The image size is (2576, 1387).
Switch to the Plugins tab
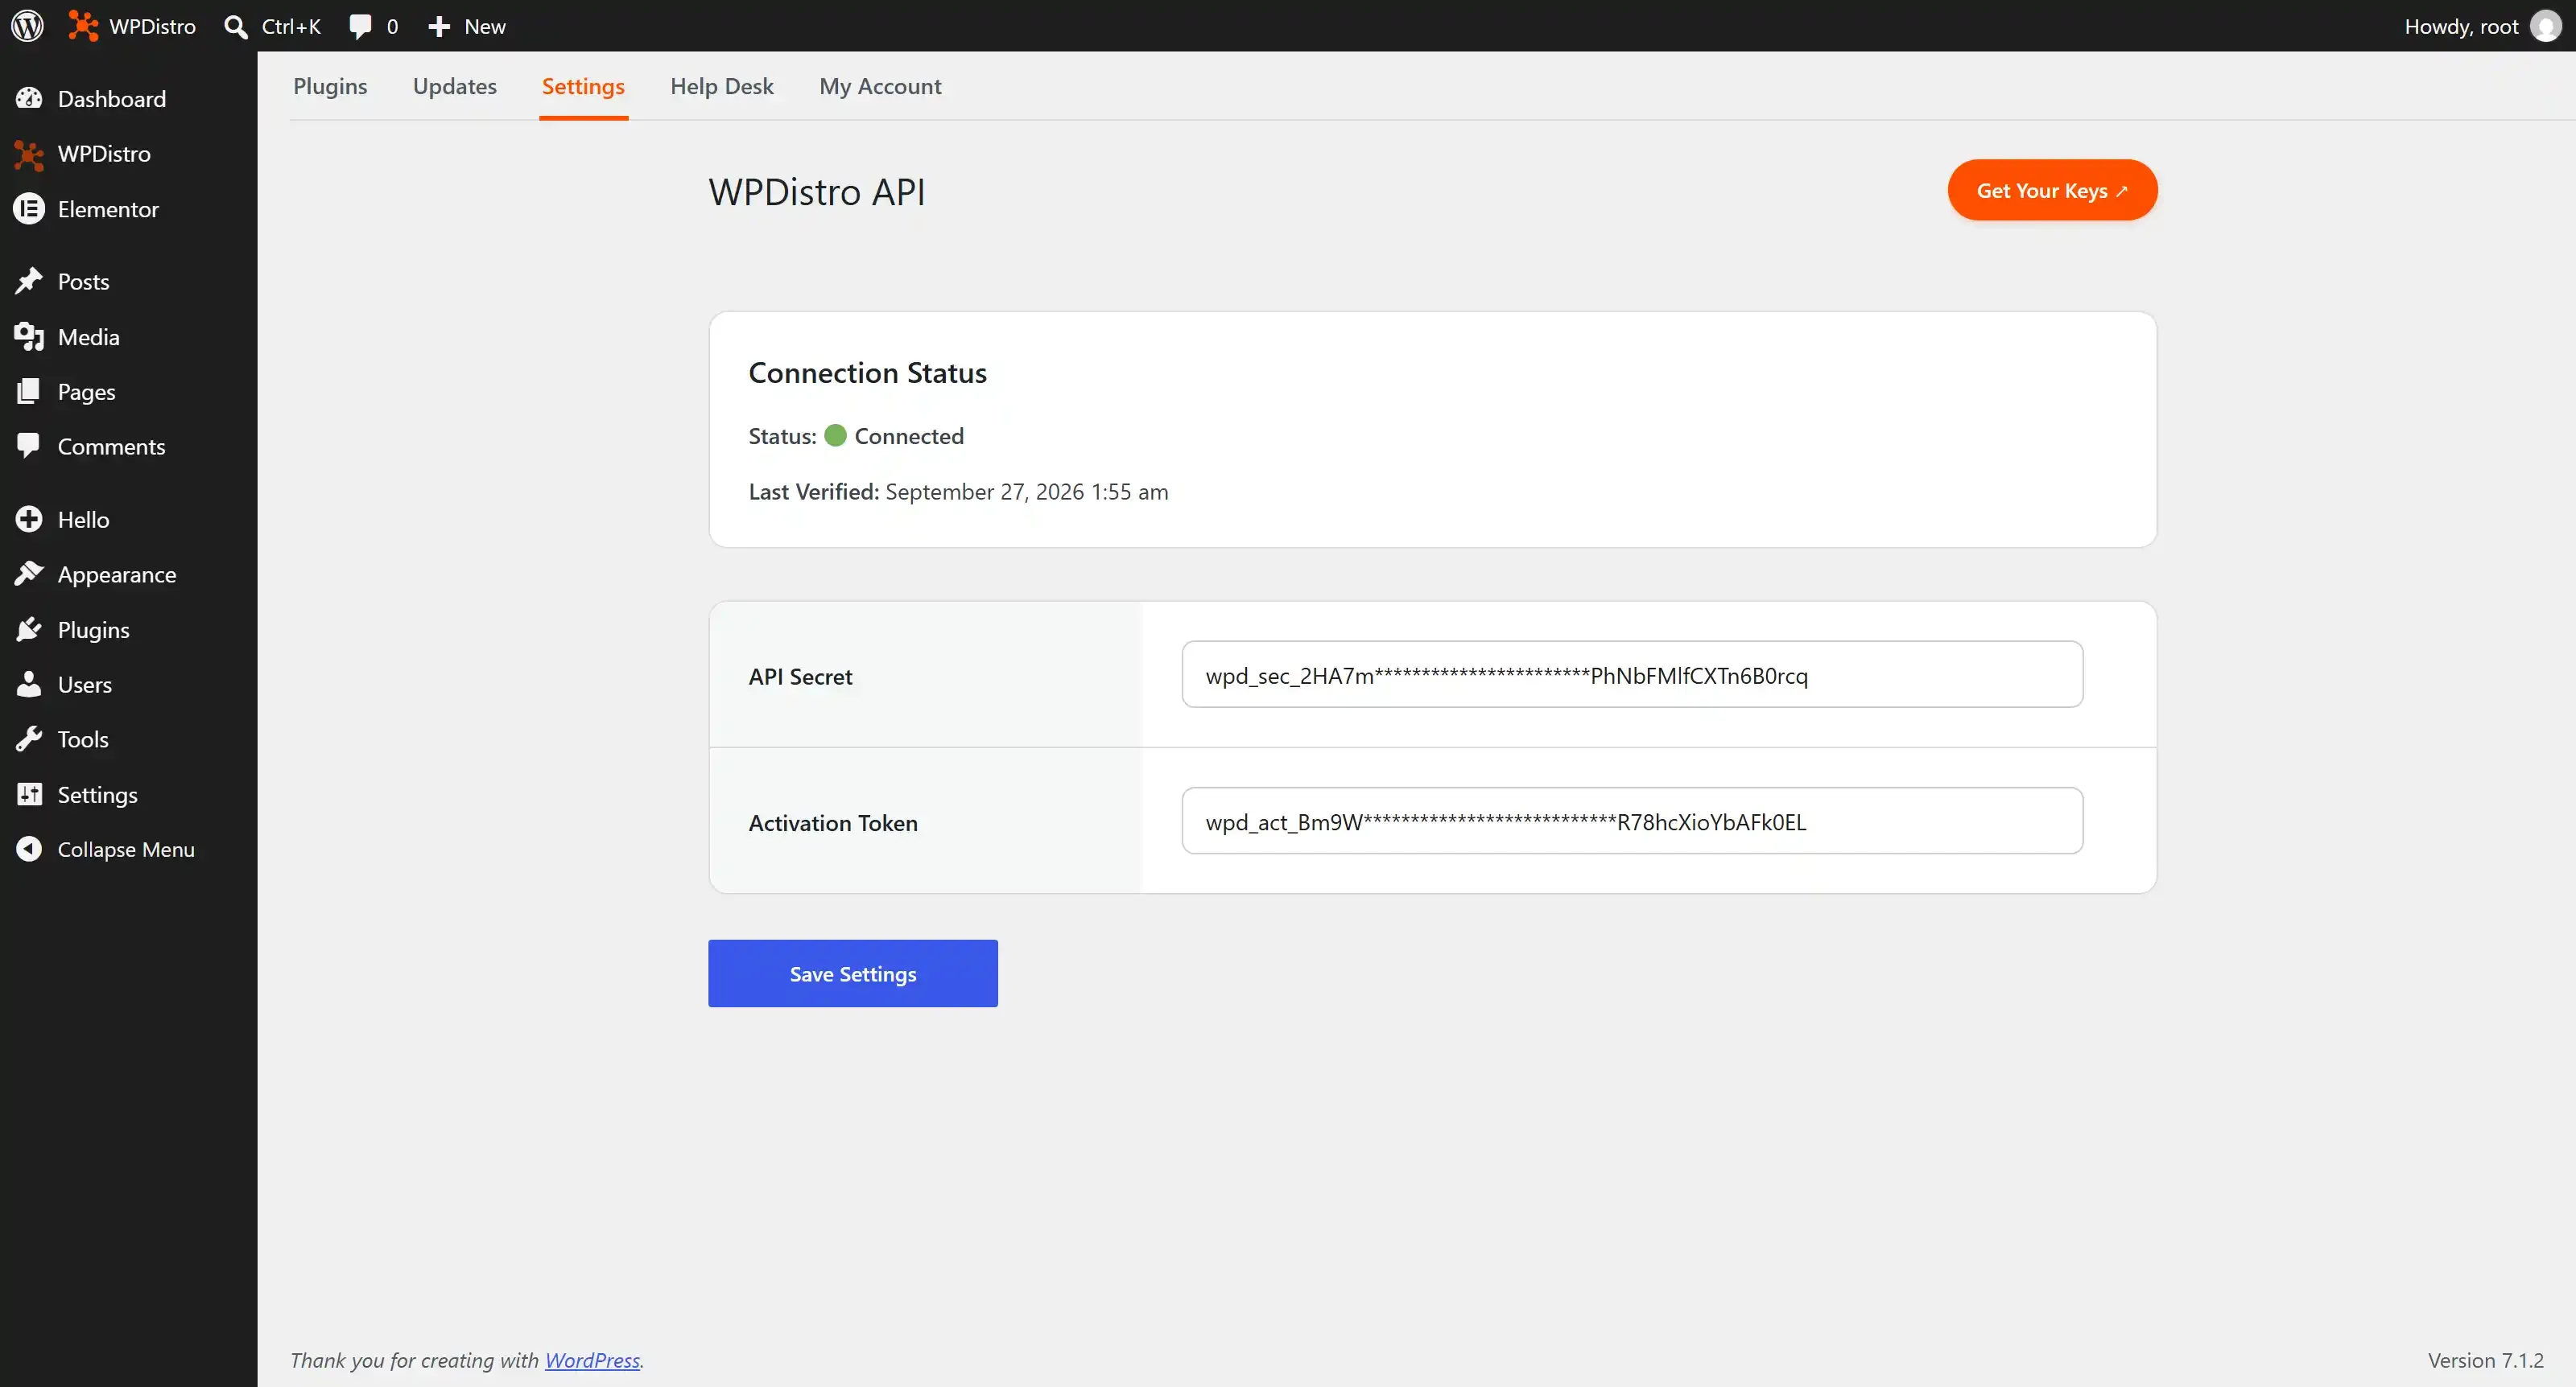[330, 87]
